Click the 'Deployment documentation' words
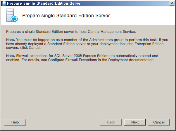 131,60
